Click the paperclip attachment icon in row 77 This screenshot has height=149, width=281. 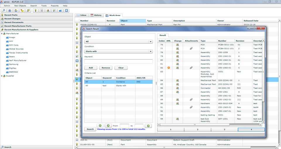191,48
